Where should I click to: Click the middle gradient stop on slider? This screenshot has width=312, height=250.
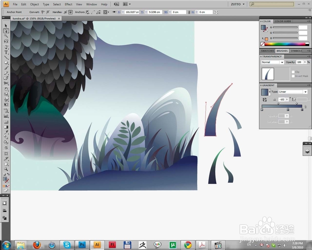tap(288, 109)
